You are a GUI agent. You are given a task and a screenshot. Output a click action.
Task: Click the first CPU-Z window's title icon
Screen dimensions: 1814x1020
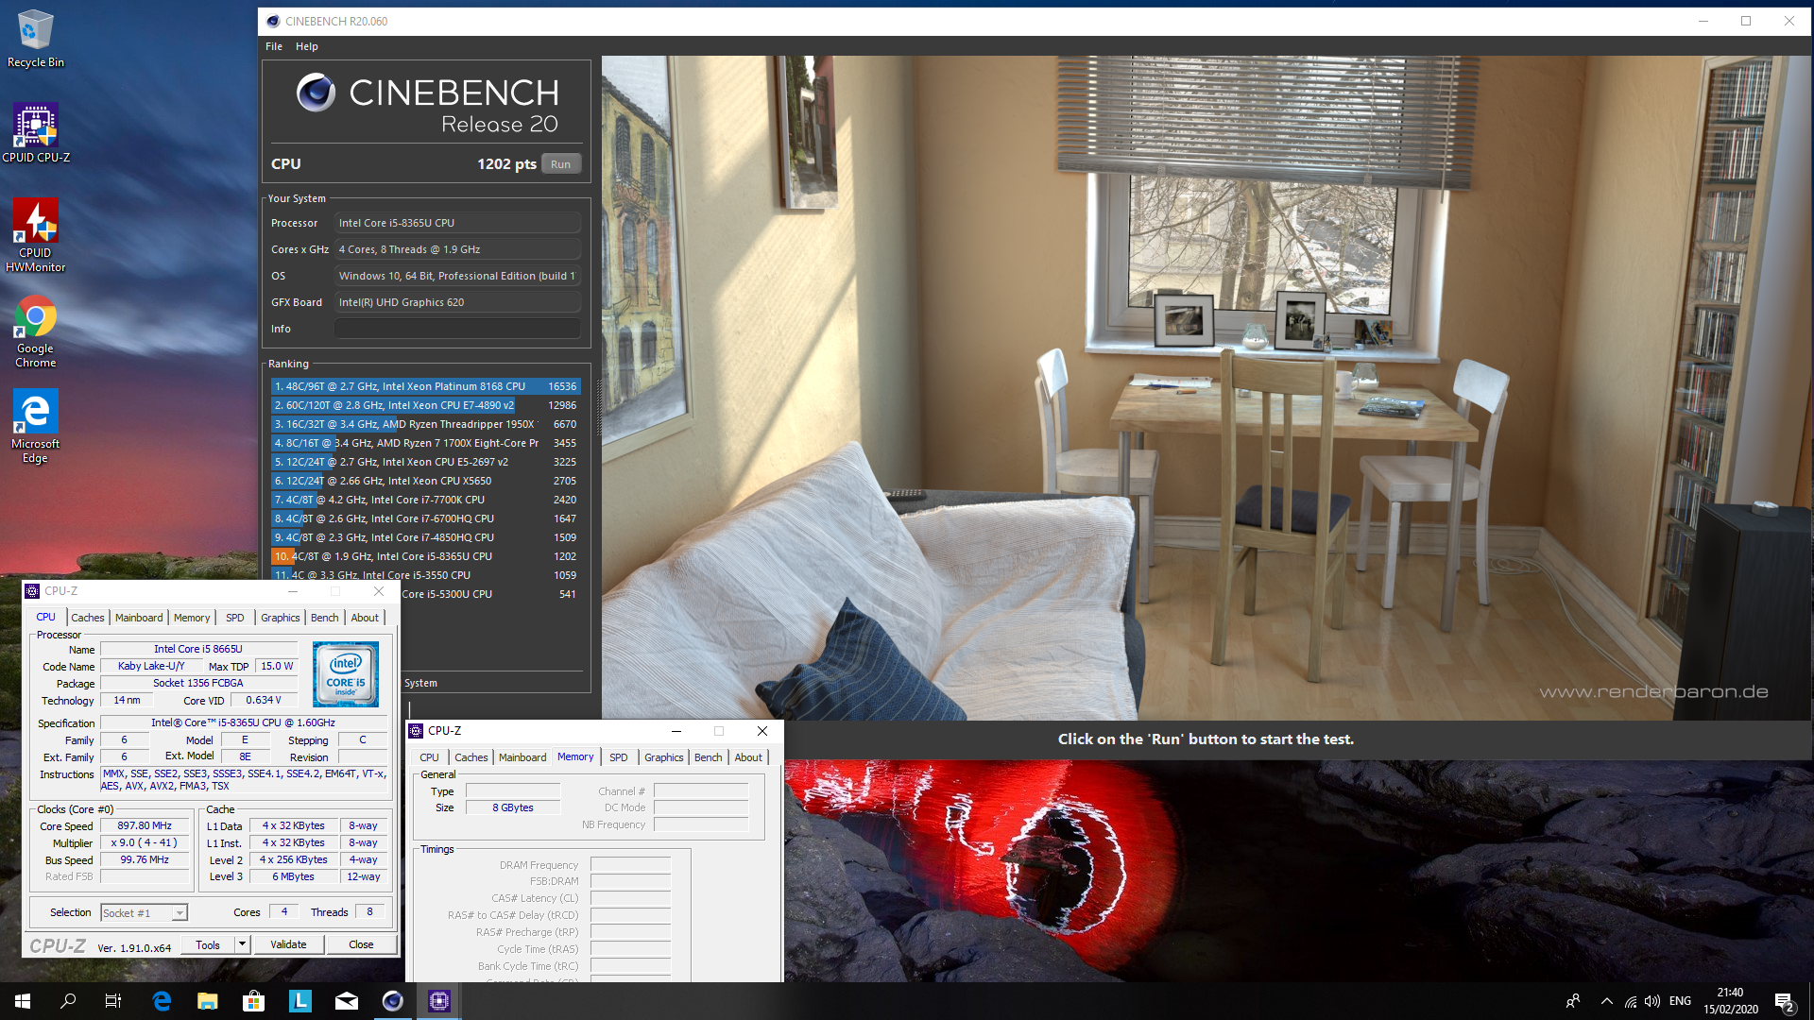pos(32,591)
